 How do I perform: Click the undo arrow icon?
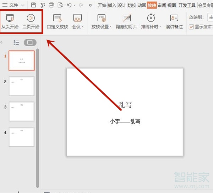69,5
